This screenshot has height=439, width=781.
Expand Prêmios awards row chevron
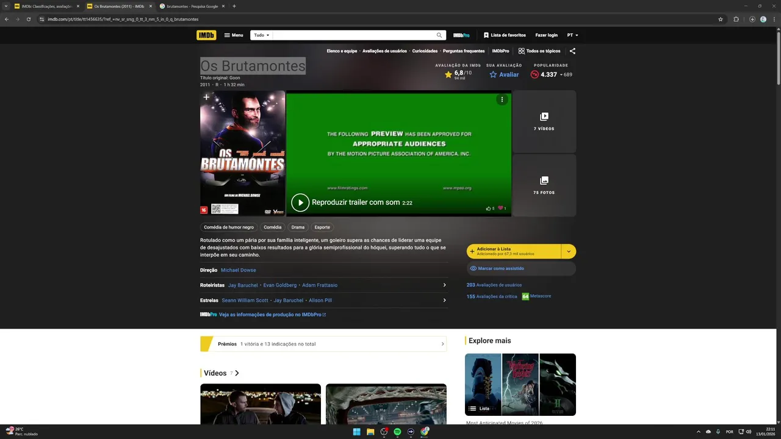click(x=442, y=344)
